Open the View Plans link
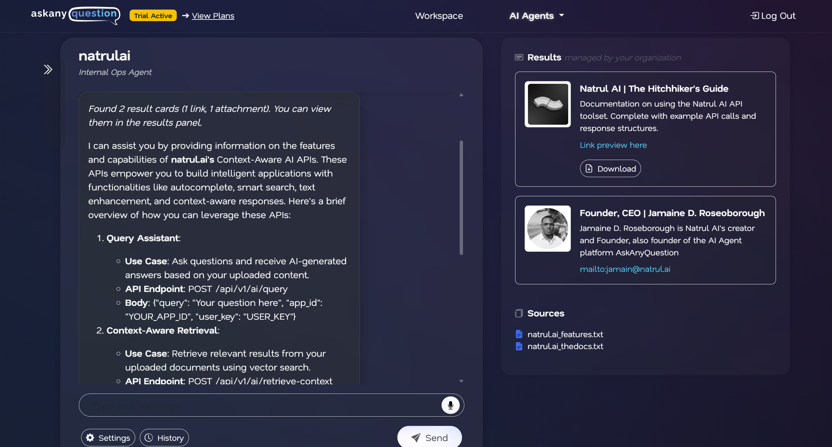The image size is (832, 447). [213, 16]
